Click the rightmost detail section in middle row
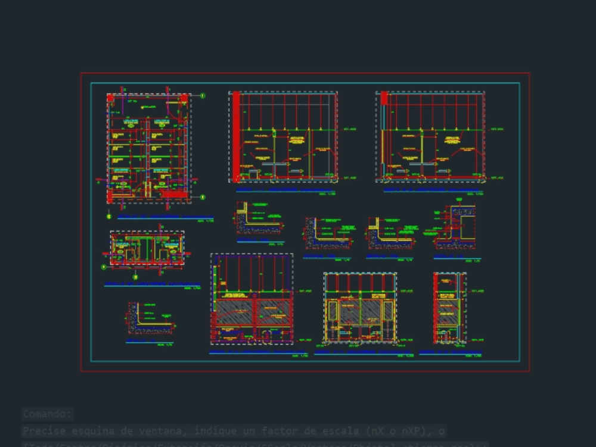Image resolution: width=596 pixels, height=447 pixels. [455, 227]
